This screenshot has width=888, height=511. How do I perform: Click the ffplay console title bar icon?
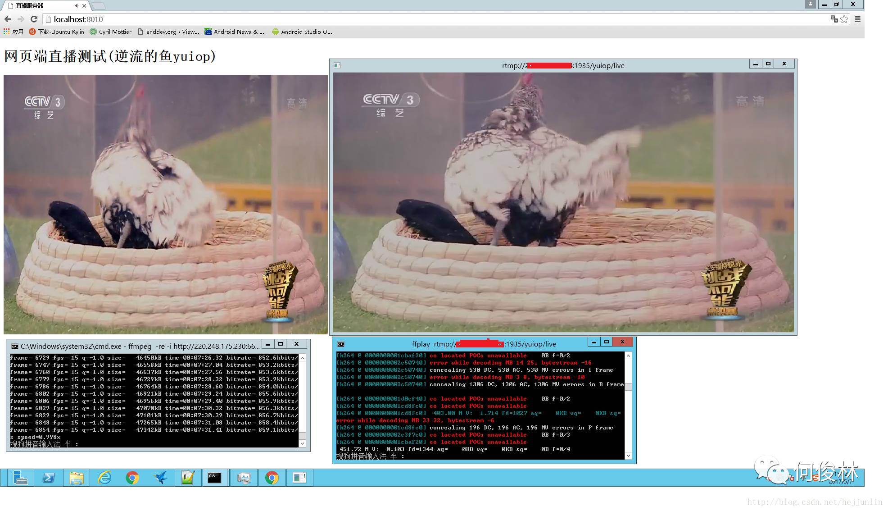341,344
